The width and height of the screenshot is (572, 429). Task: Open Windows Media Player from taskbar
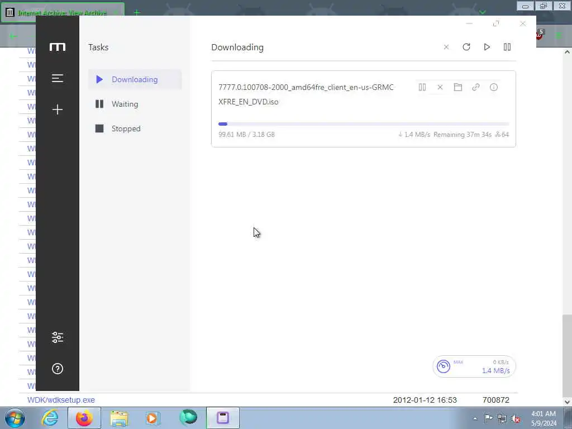153,418
